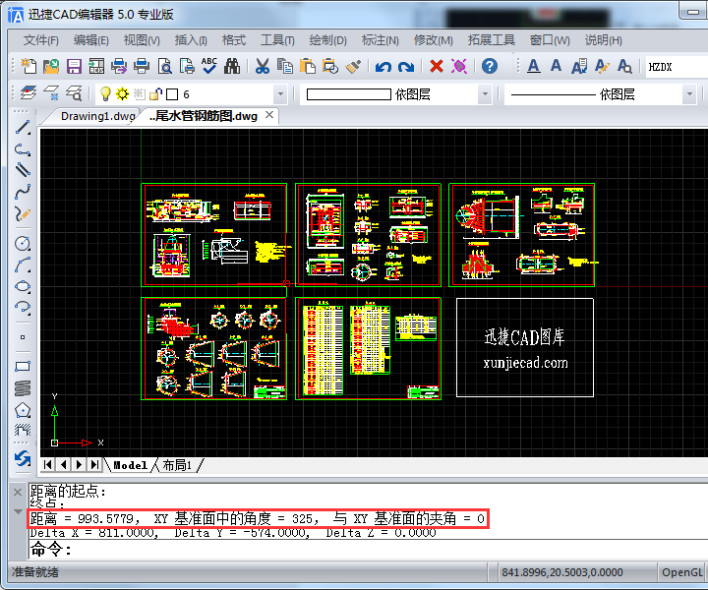Open the 格式 menu
The width and height of the screenshot is (708, 590).
(234, 40)
